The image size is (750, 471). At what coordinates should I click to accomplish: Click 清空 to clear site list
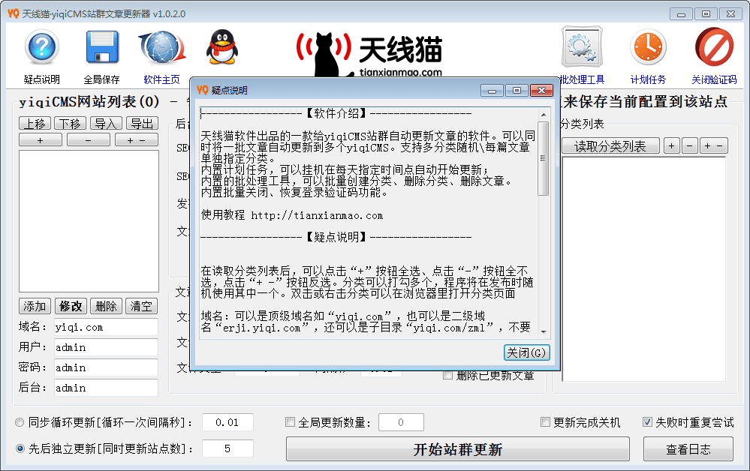142,306
